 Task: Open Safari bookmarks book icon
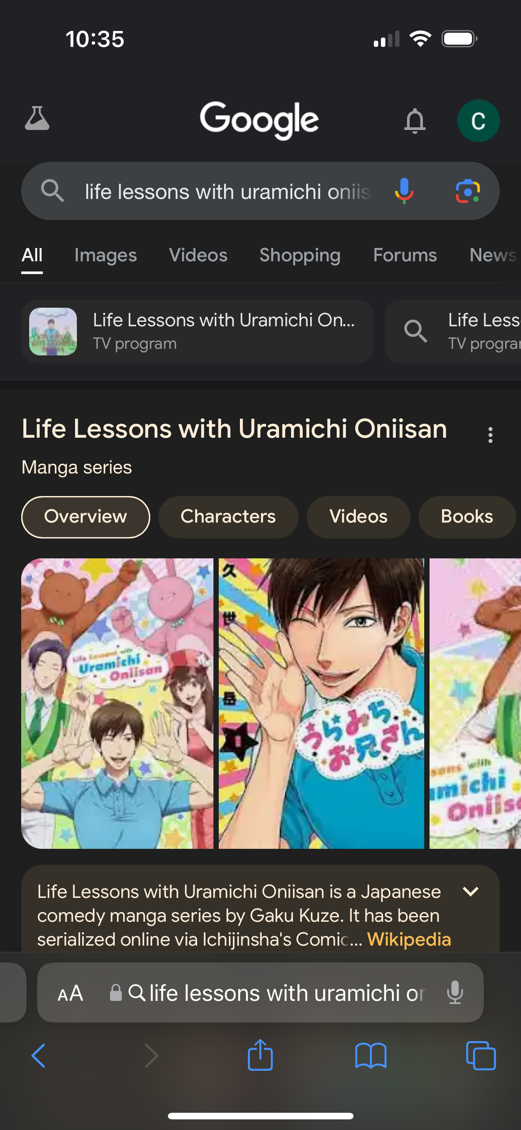click(x=371, y=1056)
